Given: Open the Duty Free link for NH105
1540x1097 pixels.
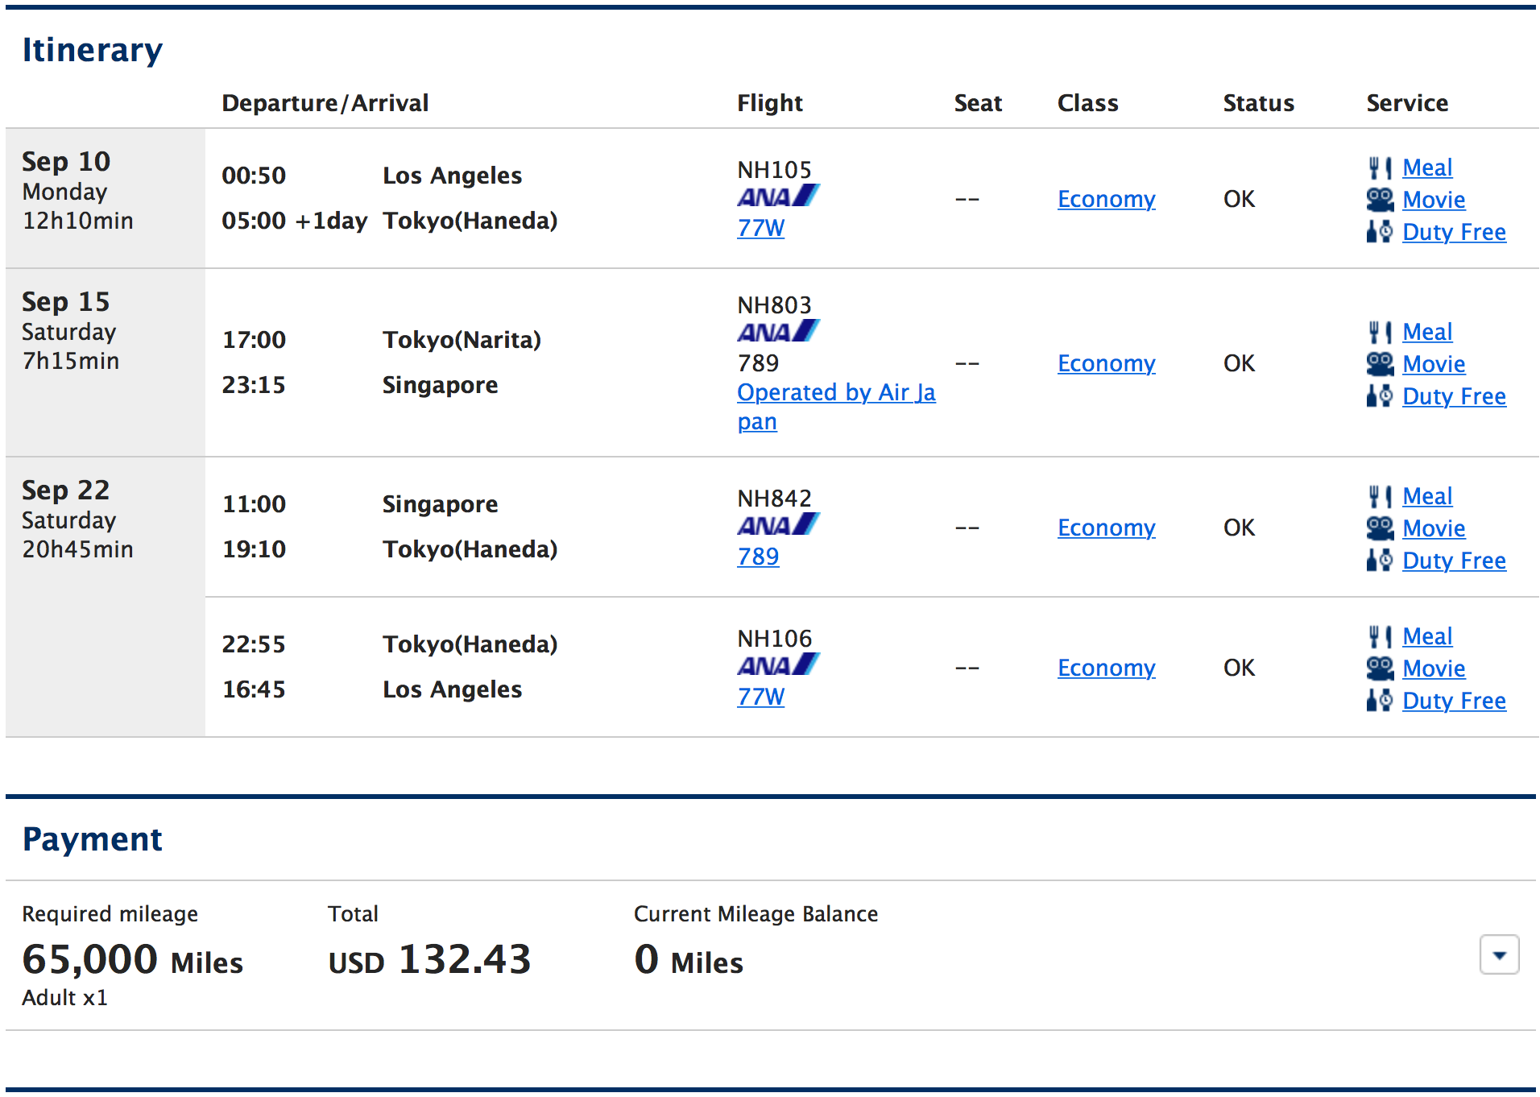Looking at the screenshot, I should tap(1454, 232).
